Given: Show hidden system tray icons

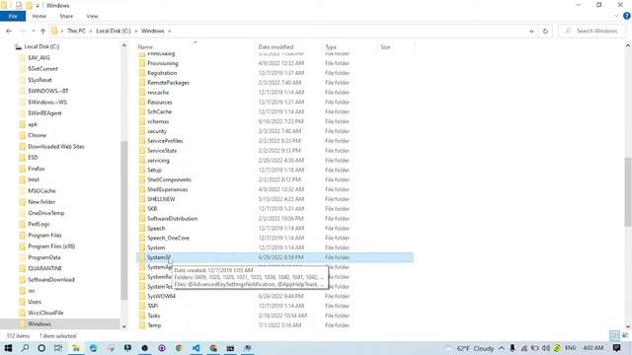Looking at the screenshot, I should [x=502, y=348].
